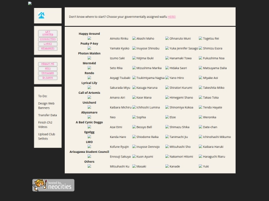The image size is (269, 201).
Task: Click the image icon beside Mizushima Marika
Action: click(x=134, y=67)
